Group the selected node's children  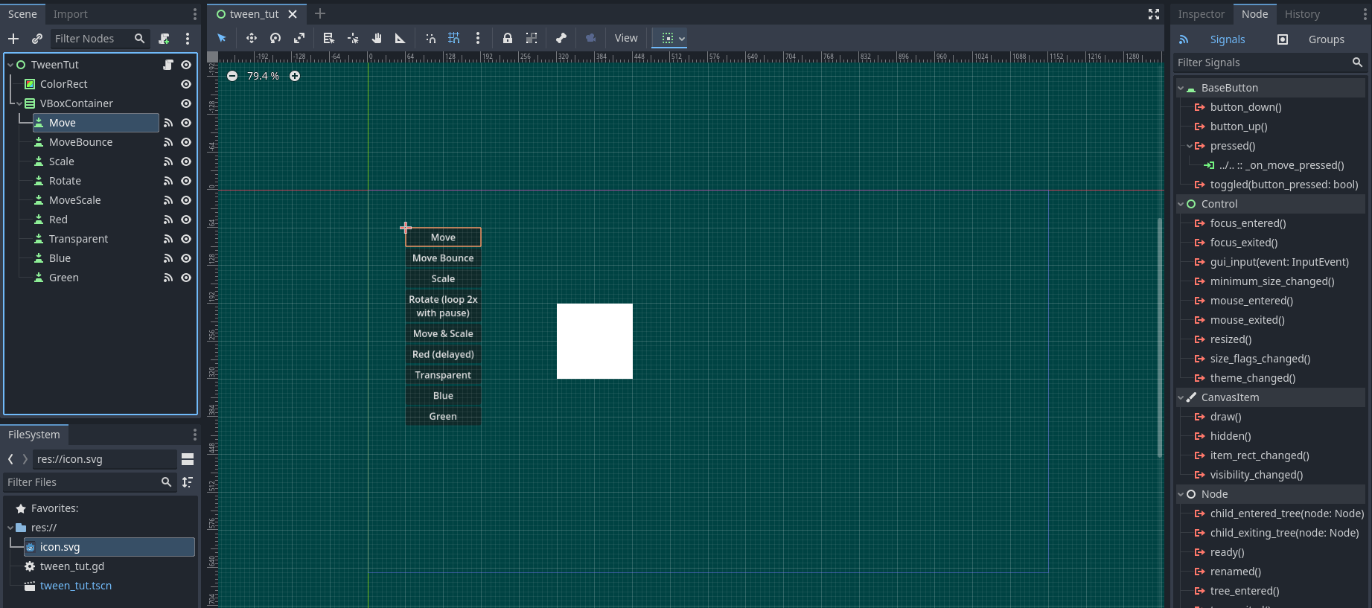pos(532,38)
